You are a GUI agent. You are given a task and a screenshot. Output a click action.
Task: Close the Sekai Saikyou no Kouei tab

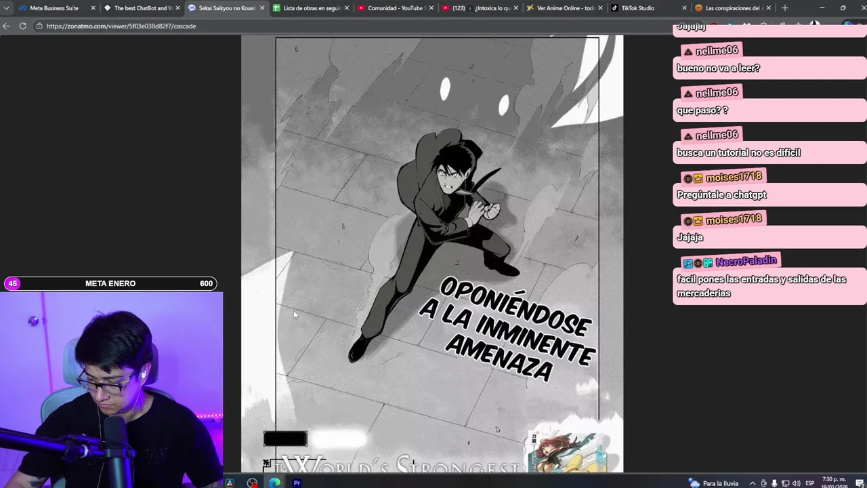click(262, 8)
